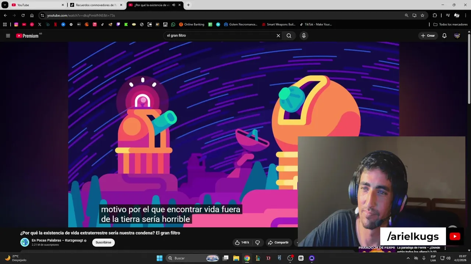Open Chrome extensions puzzle icon
Screen dimensions: 471x264
435,15
